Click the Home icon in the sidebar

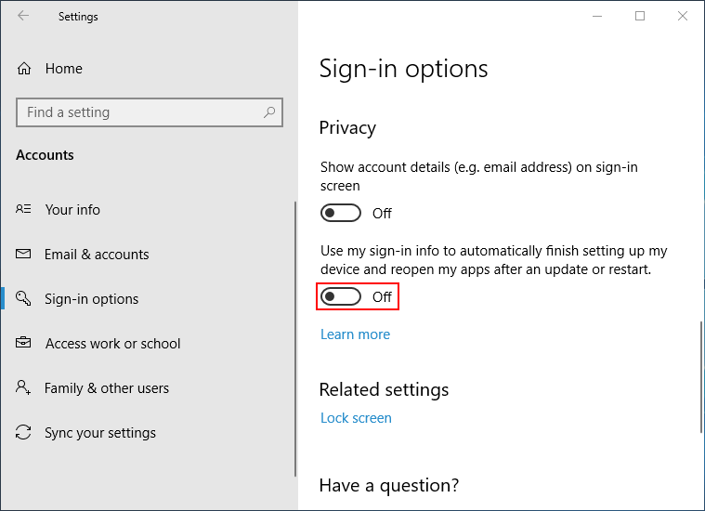tap(25, 69)
